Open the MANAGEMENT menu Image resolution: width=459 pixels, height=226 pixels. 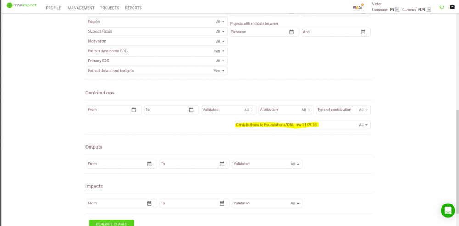(x=81, y=8)
